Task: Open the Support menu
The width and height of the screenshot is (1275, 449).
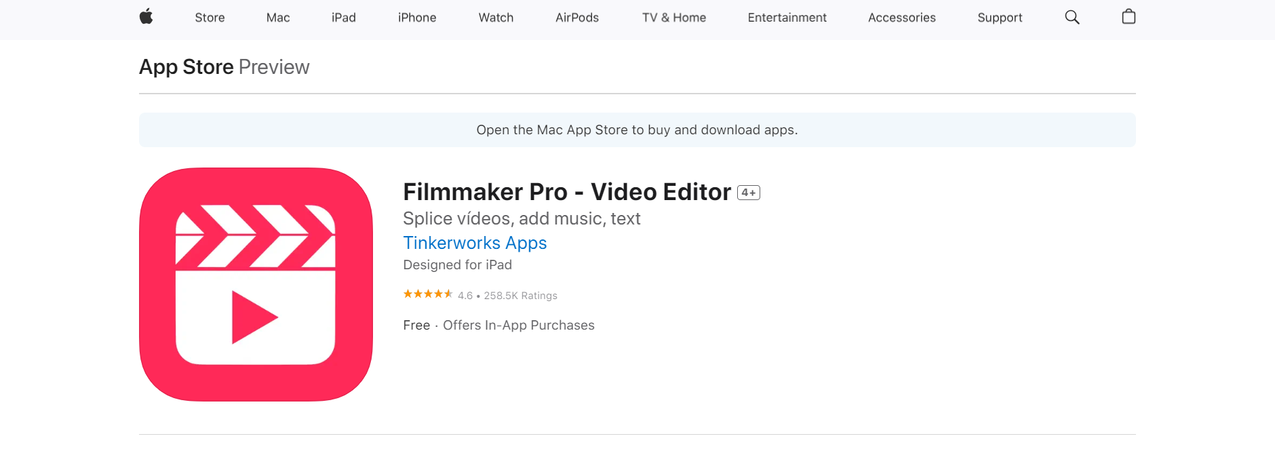Action: tap(1000, 18)
